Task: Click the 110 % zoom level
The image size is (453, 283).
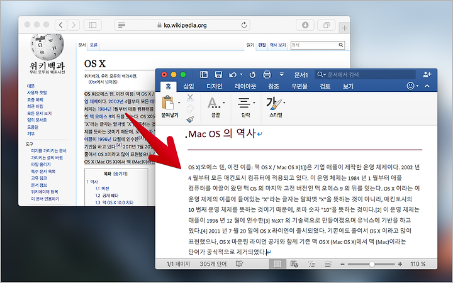Action: [418, 264]
